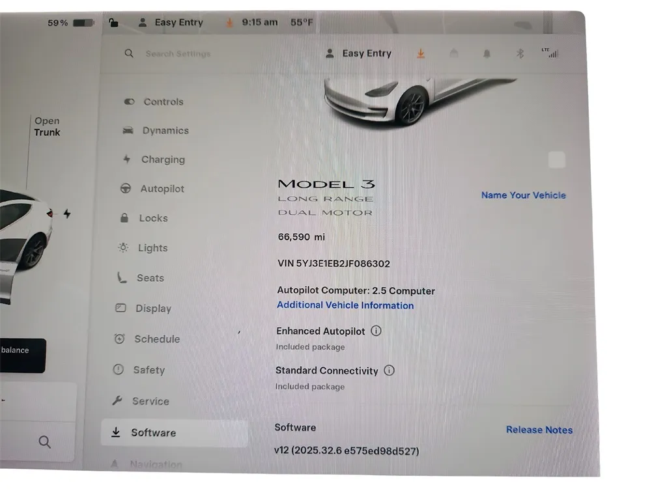Select Charging in the settings sidebar

click(x=154, y=160)
